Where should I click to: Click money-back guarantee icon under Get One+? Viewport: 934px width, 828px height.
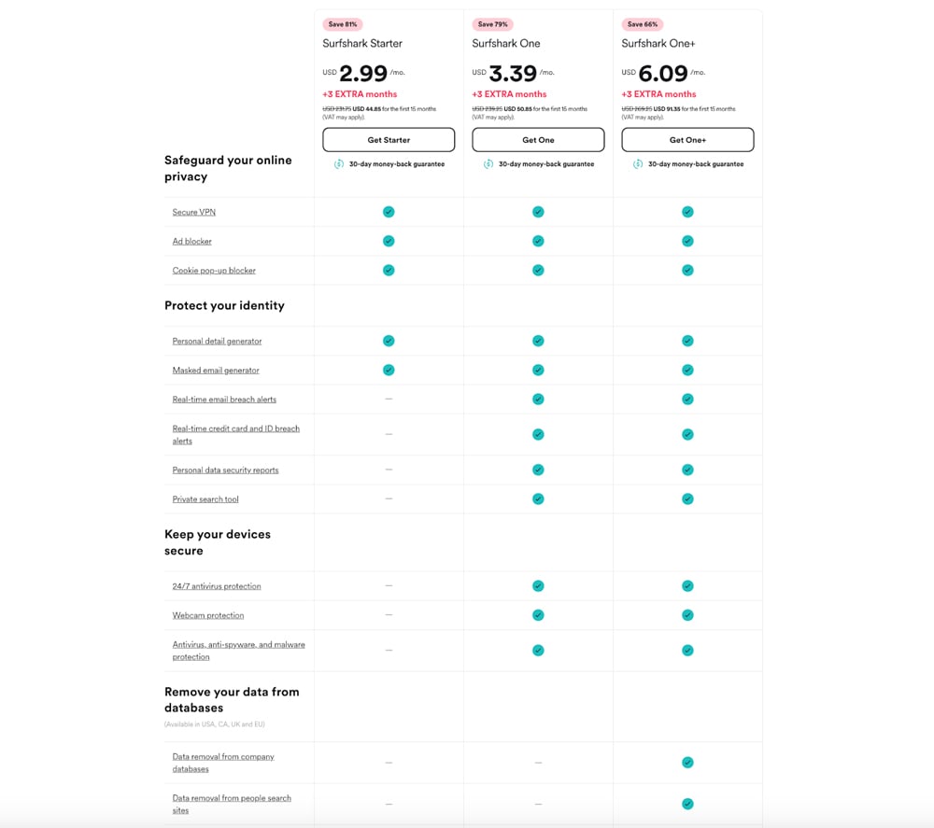638,164
